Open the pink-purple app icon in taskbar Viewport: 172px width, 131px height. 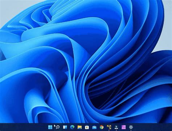point(124,127)
